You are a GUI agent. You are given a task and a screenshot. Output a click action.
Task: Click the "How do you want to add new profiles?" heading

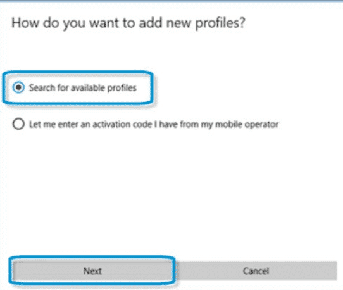point(128,23)
